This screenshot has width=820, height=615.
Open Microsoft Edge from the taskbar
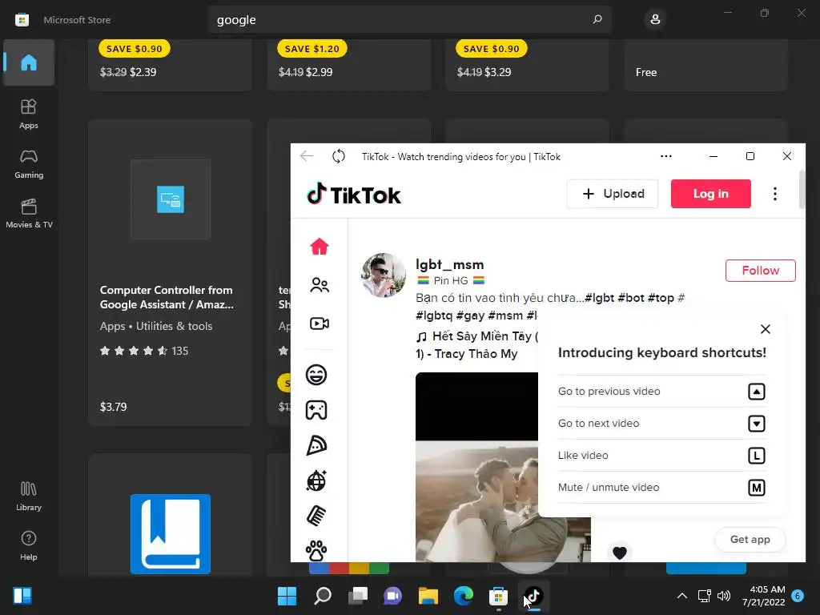(464, 596)
